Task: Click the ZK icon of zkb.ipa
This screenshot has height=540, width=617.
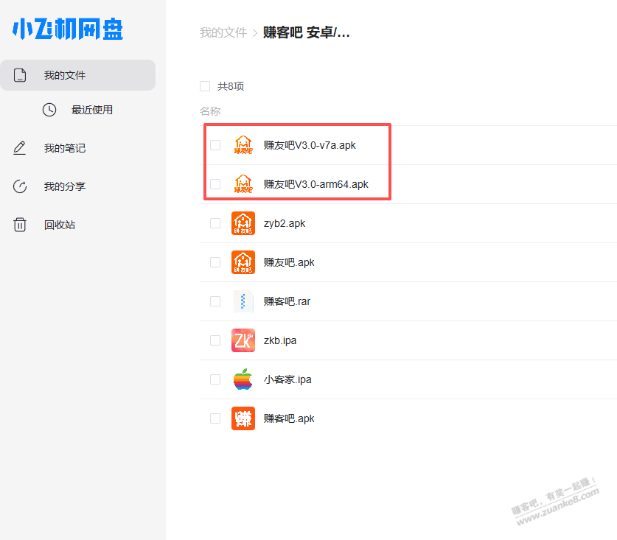Action: tap(243, 340)
